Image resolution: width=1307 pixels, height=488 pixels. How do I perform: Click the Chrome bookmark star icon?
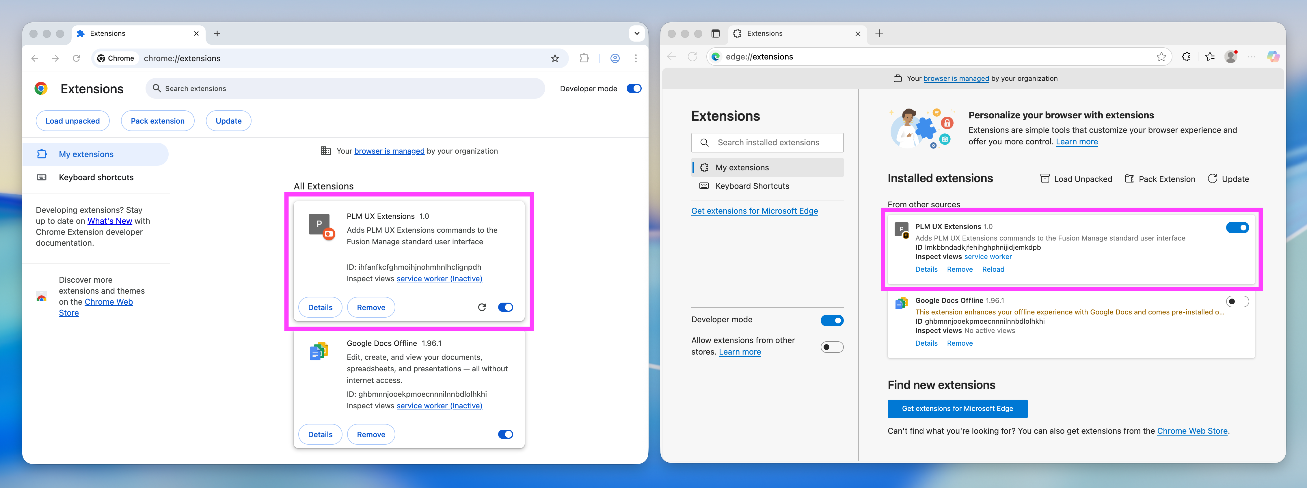554,58
